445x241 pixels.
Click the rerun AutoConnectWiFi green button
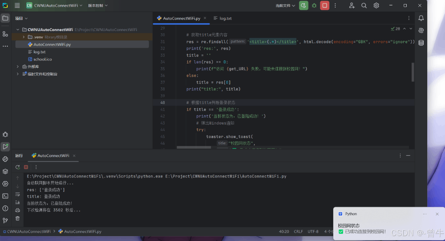tap(303, 6)
